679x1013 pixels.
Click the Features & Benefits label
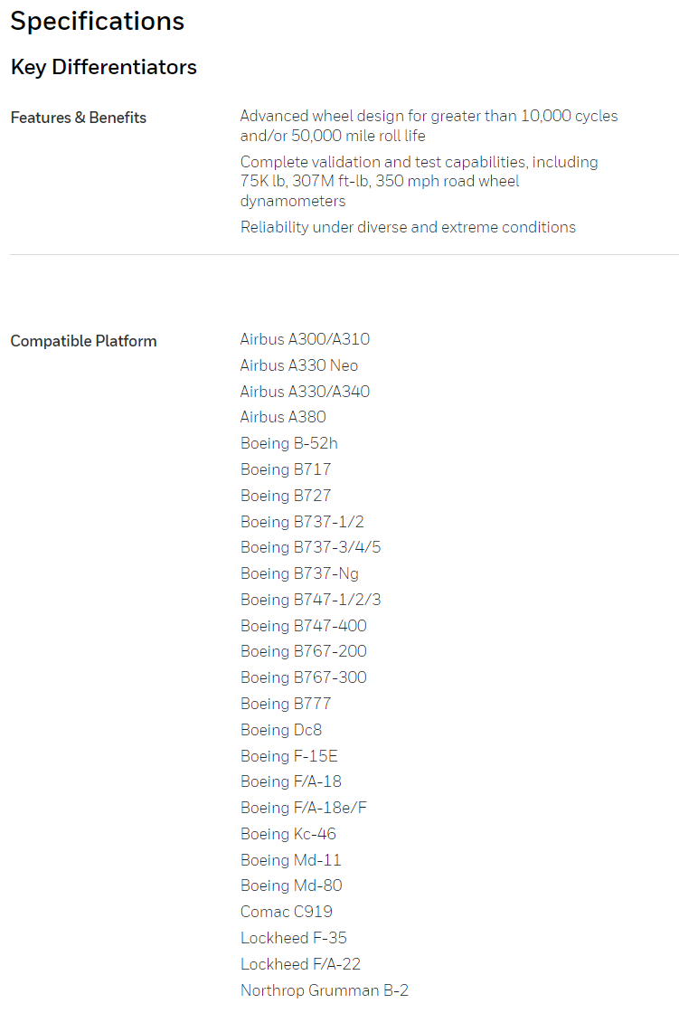point(78,118)
